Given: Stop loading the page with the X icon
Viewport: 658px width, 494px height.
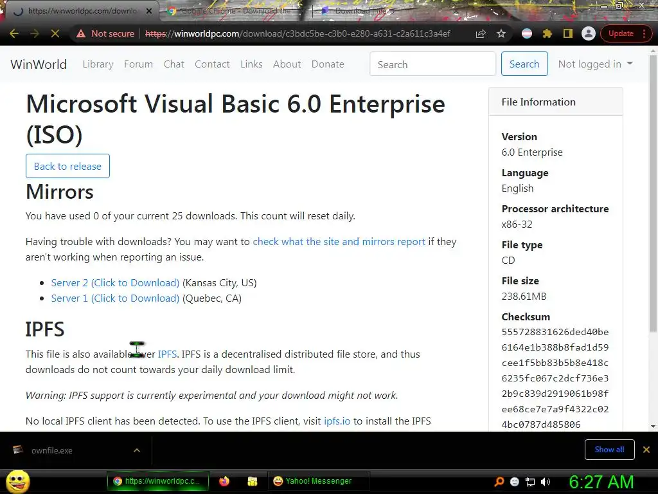Looking at the screenshot, I should (x=55, y=33).
